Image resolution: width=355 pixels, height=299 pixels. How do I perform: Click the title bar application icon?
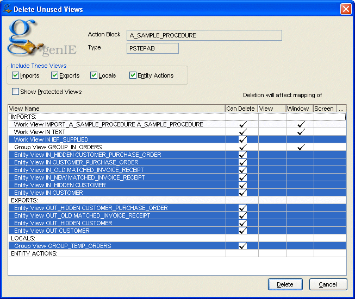coord(7,9)
